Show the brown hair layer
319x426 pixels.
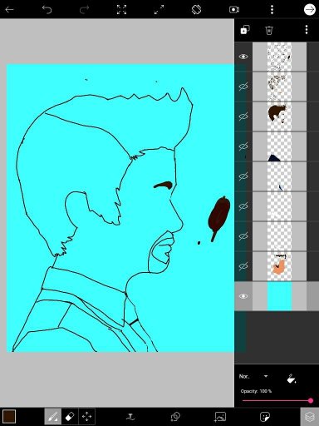point(243,116)
